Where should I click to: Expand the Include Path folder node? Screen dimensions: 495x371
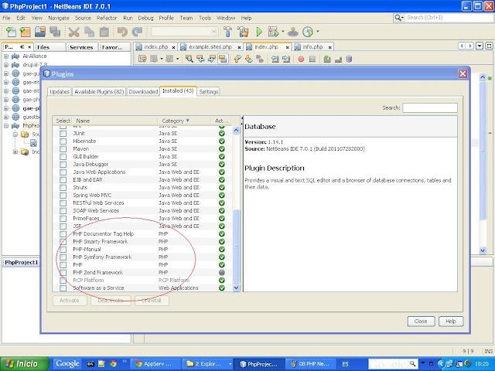tap(15, 152)
